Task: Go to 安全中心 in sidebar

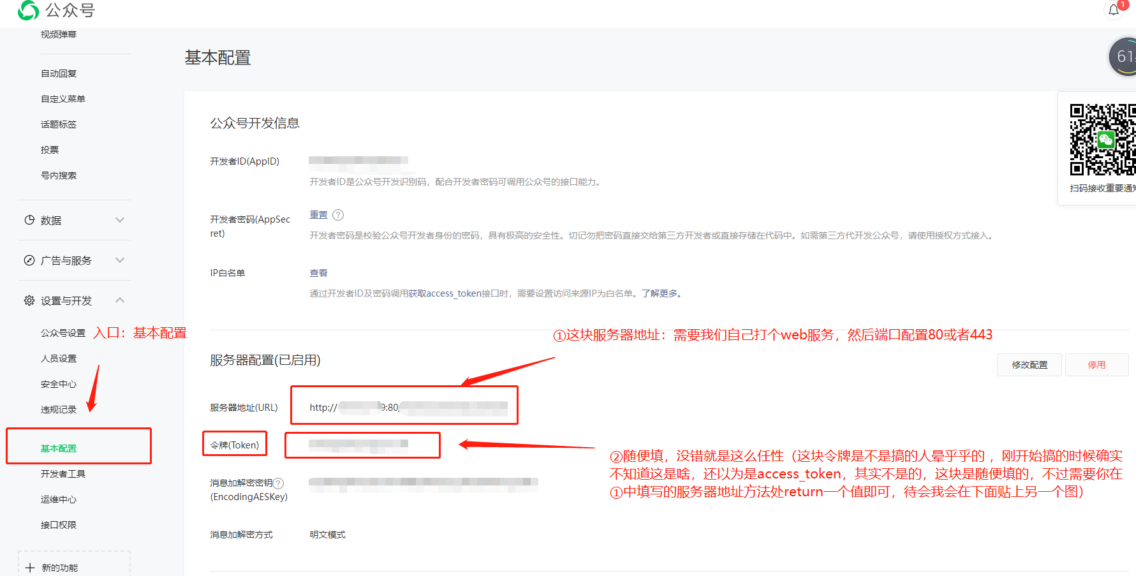Action: (x=59, y=384)
